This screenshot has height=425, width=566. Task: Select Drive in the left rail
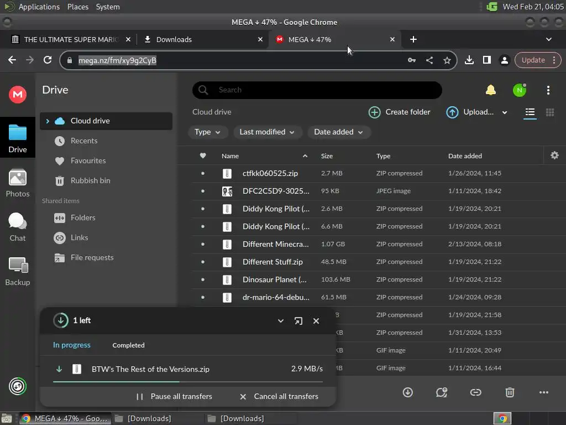(17, 138)
